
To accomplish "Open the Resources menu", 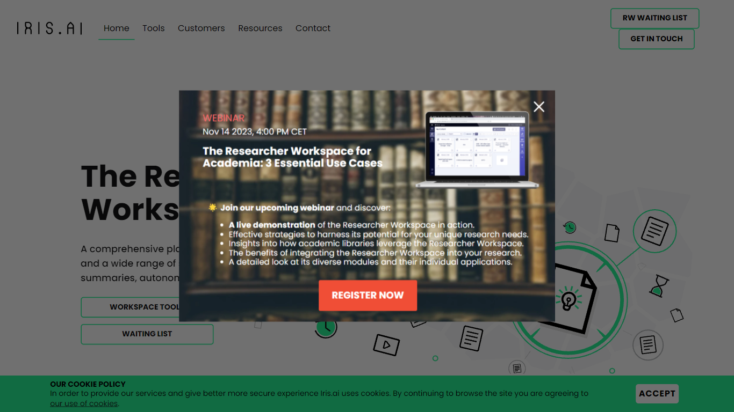I will click(x=260, y=28).
